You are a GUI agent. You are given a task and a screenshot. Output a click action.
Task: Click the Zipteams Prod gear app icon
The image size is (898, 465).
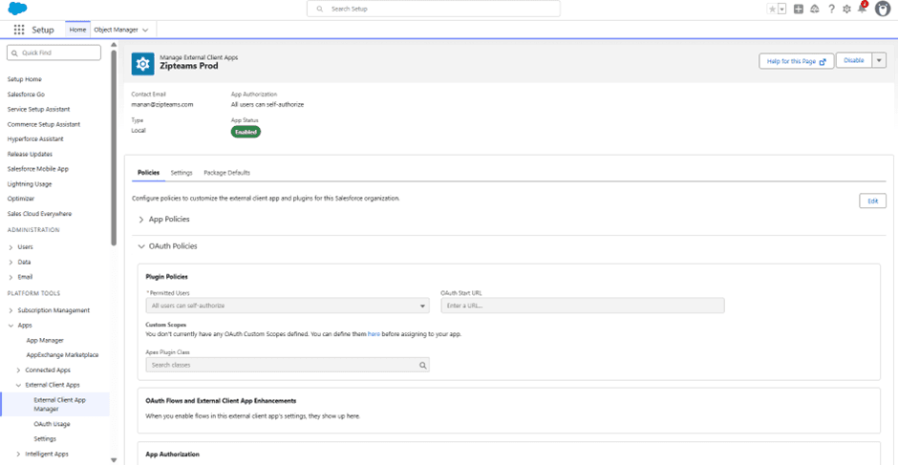click(142, 64)
